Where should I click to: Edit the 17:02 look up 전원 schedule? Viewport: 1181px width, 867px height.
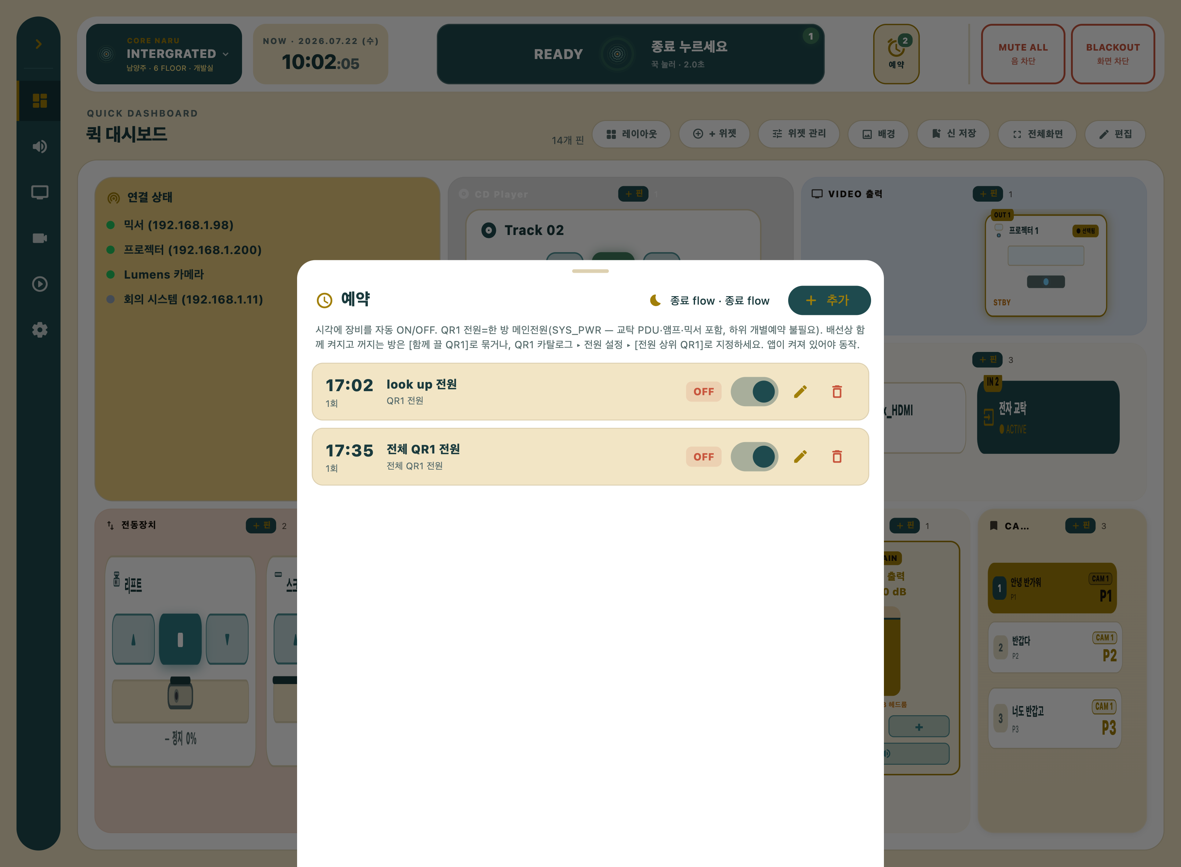coord(800,392)
